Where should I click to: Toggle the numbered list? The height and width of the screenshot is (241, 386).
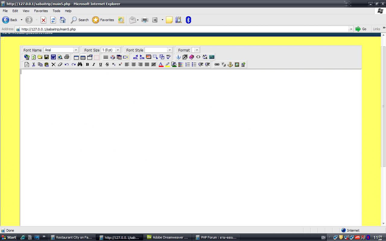point(188,64)
